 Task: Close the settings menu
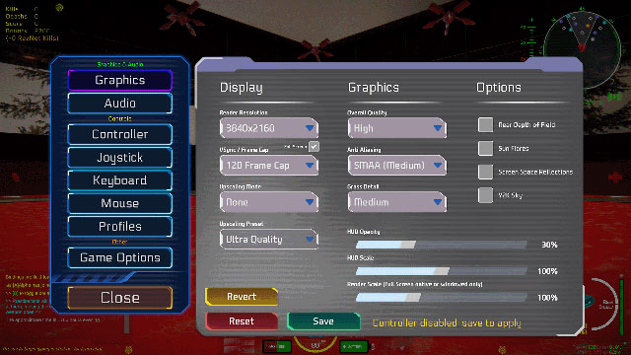(120, 298)
